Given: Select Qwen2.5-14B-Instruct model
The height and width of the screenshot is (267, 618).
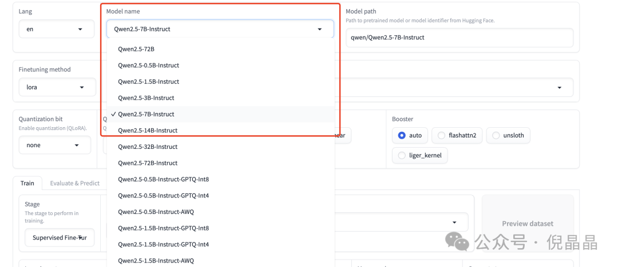Looking at the screenshot, I should pyautogui.click(x=221, y=130).
